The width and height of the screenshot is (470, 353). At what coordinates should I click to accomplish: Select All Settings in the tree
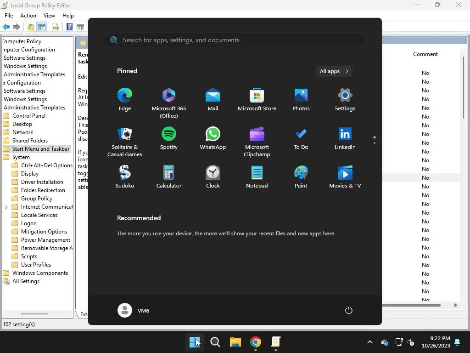pos(26,281)
